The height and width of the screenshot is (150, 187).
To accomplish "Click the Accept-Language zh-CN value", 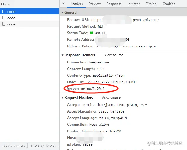I will [113, 118].
